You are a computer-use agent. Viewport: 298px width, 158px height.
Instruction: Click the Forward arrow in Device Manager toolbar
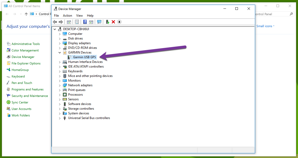click(61, 22)
